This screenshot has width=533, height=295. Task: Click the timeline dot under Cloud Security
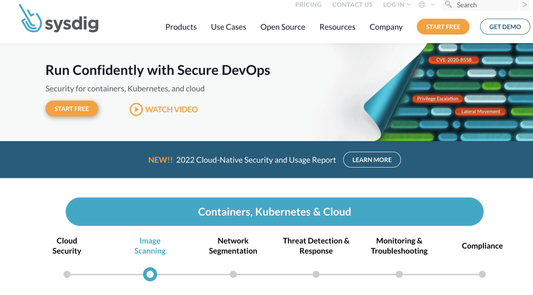tap(67, 274)
